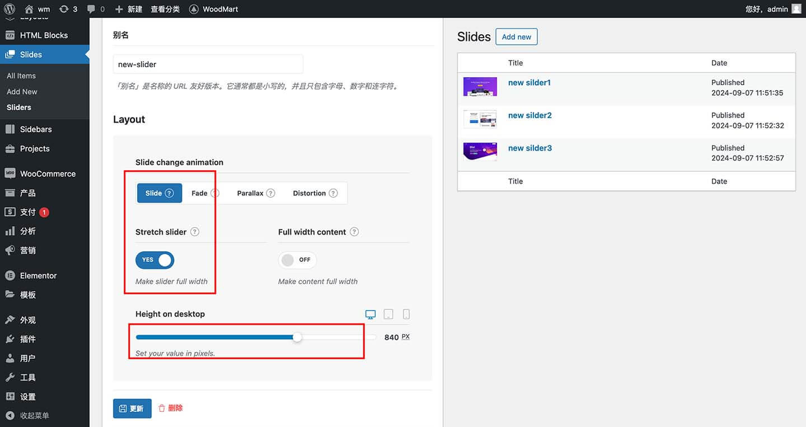
Task: Open the help icon beside Parallax
Action: (270, 193)
